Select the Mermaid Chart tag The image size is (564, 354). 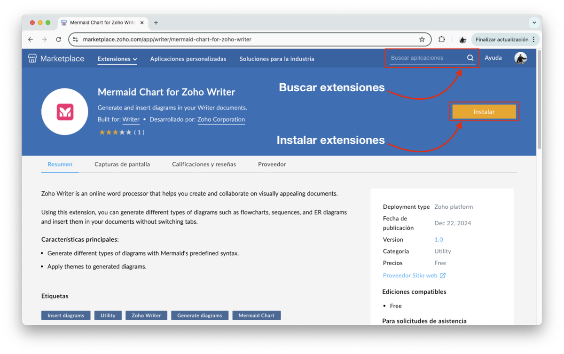pyautogui.click(x=256, y=315)
